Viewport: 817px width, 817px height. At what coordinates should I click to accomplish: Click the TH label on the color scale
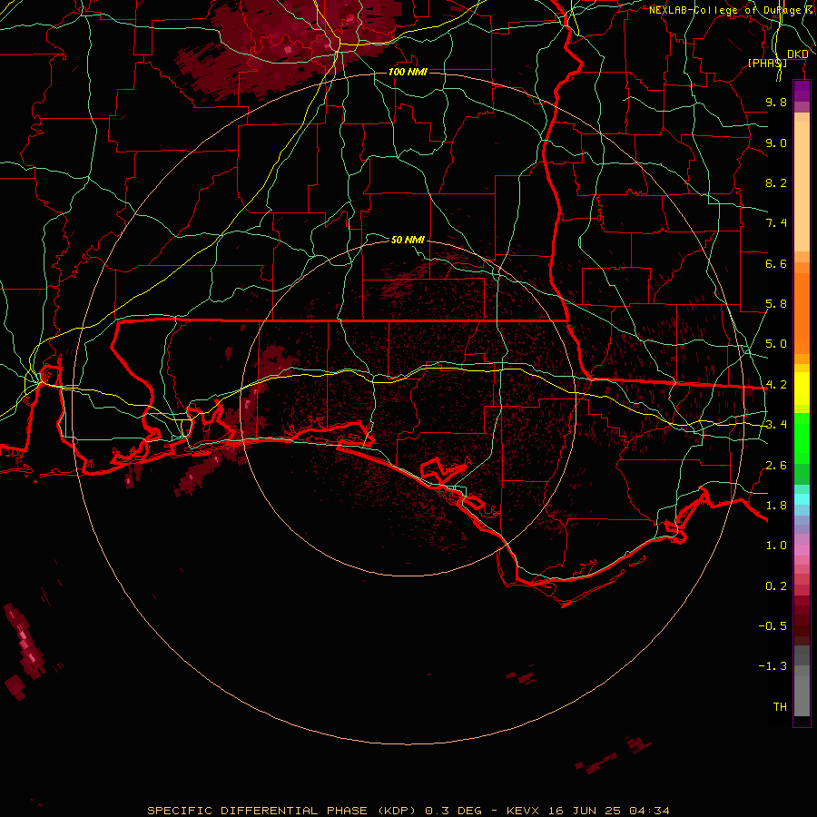tap(780, 707)
